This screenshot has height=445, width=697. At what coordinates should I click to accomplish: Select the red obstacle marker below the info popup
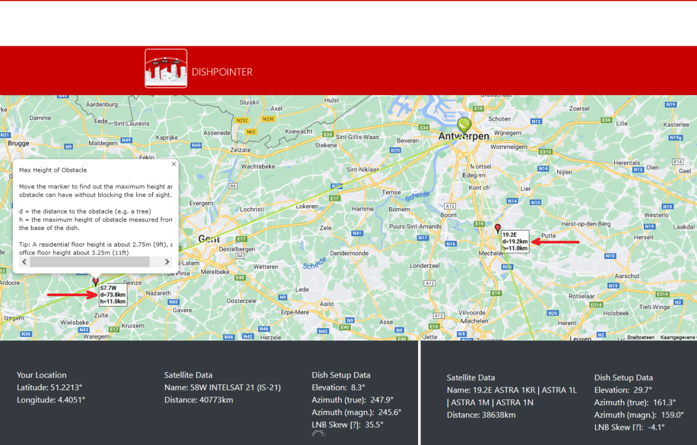pos(95,281)
